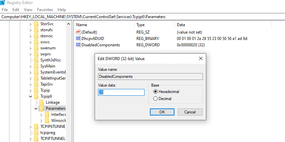Viewport: 285px width, 142px height.
Task: Click the registry path address bar
Action: pyautogui.click(x=142, y=17)
